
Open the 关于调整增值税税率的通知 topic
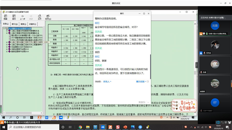click(27, 38)
